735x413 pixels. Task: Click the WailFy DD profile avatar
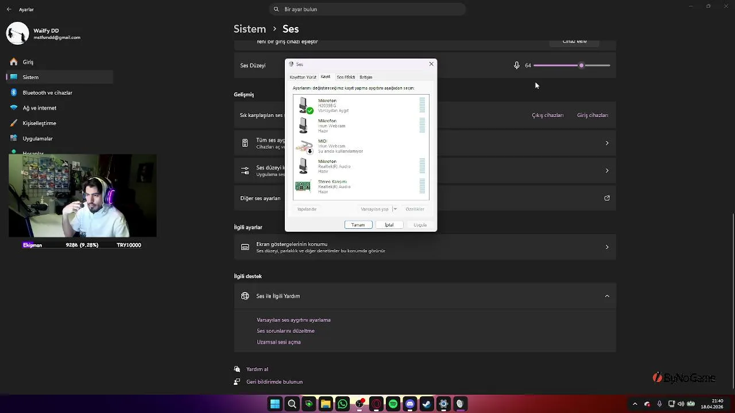coord(17,34)
